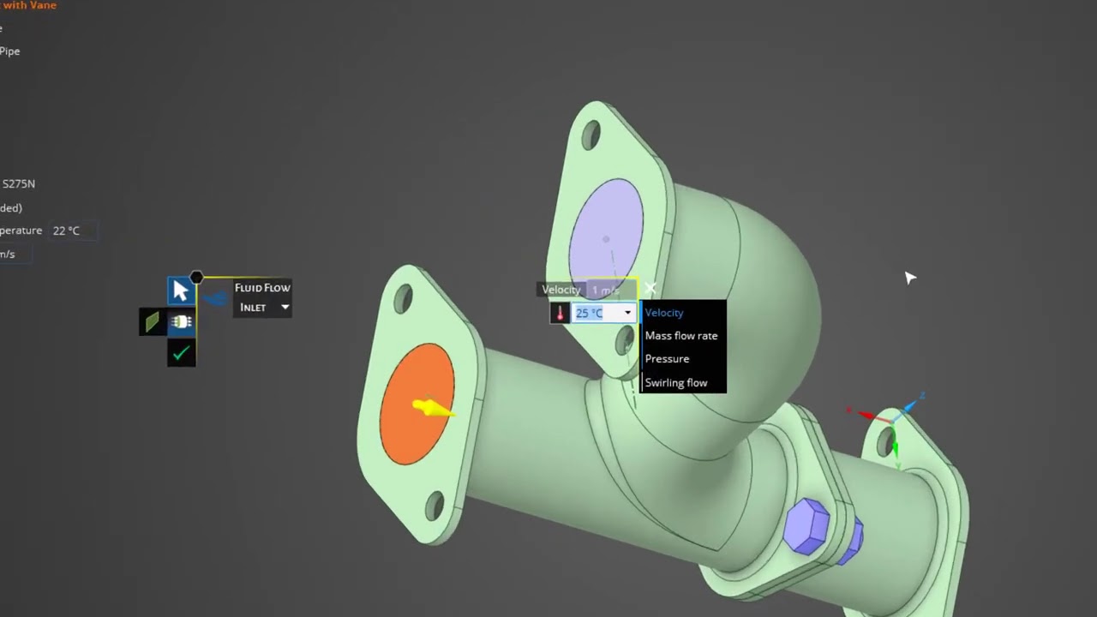Confirm with the green checkmark

pos(181,353)
